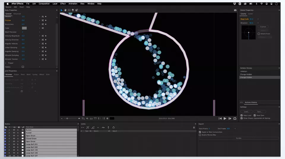Click the Friction value field
This screenshot has height=159, width=285.
coord(23,20)
